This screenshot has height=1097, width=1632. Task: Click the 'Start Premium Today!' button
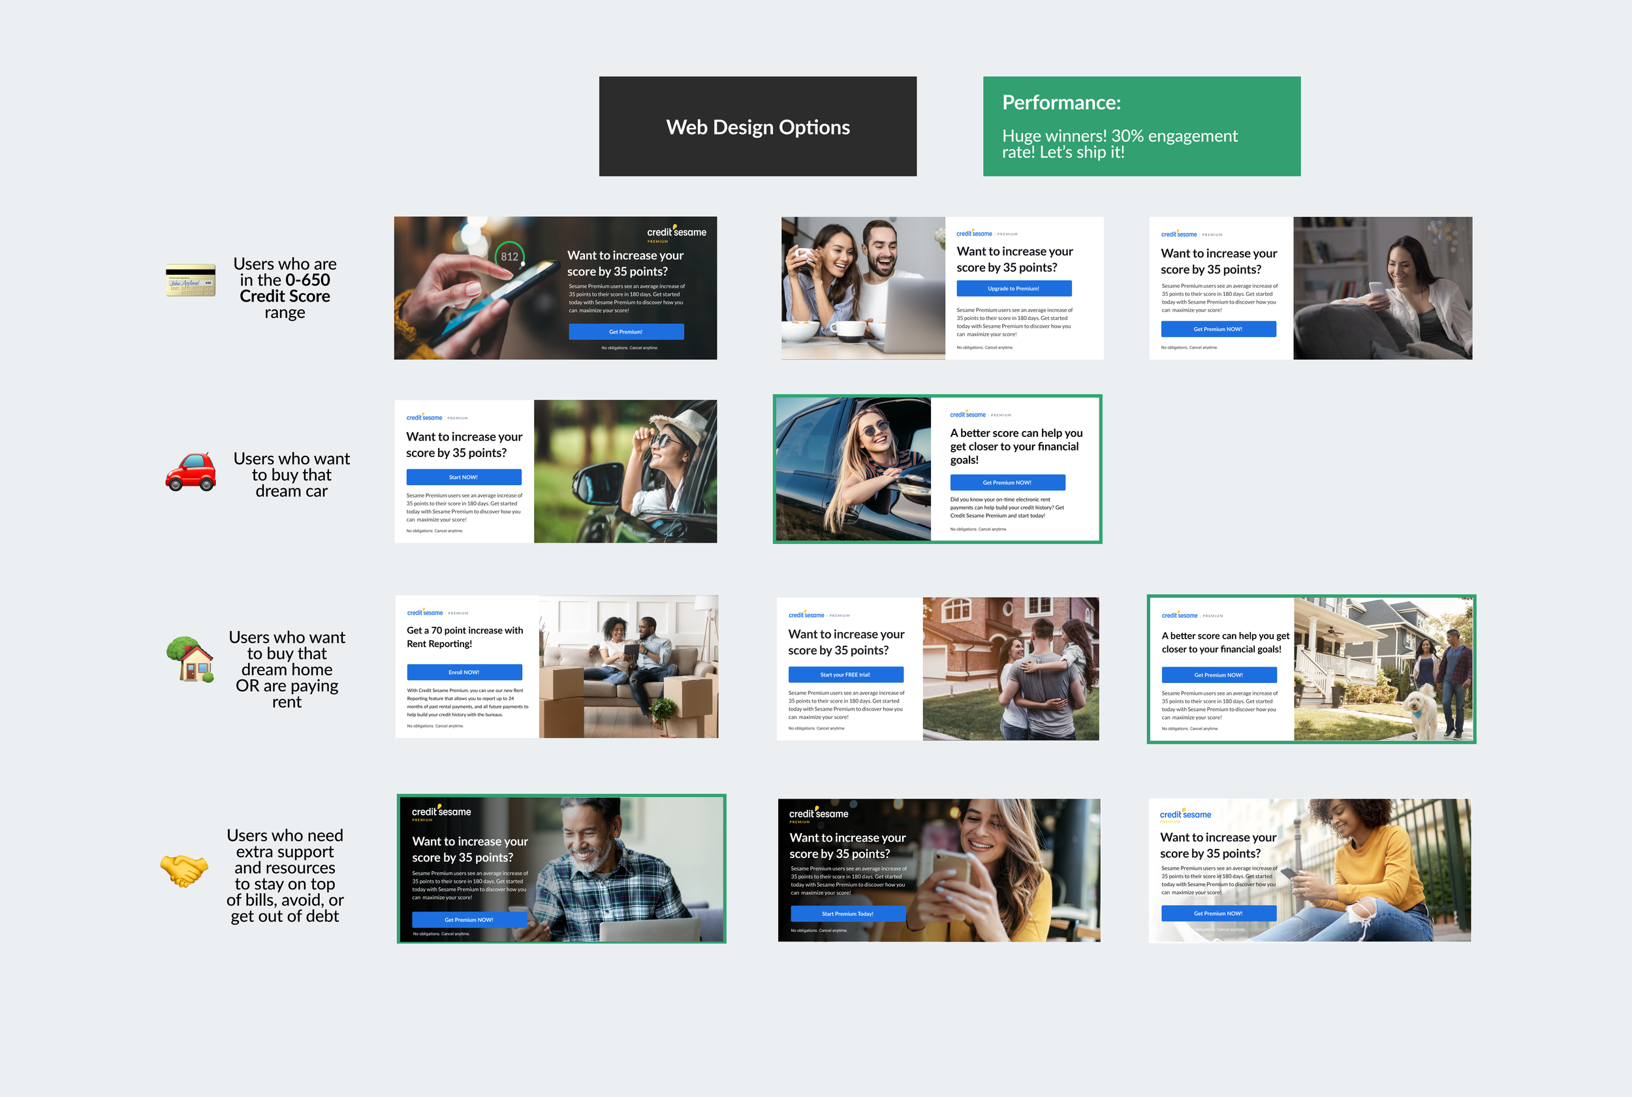point(847,914)
